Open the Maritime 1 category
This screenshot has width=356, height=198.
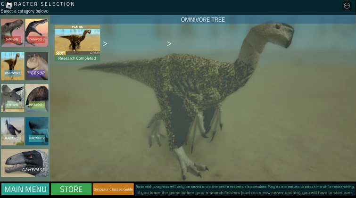click(12, 131)
